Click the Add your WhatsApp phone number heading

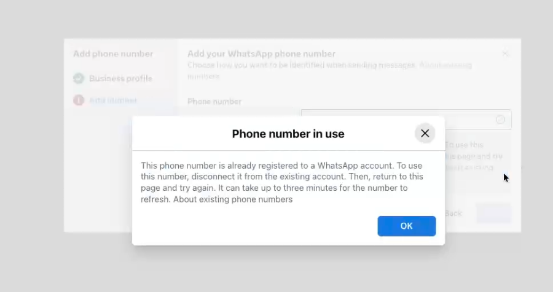click(x=261, y=54)
